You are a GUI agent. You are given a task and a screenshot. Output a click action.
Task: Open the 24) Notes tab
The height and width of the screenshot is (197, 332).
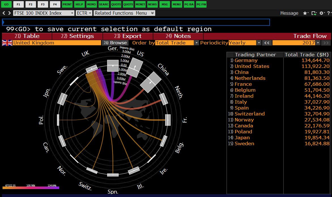[178, 36]
